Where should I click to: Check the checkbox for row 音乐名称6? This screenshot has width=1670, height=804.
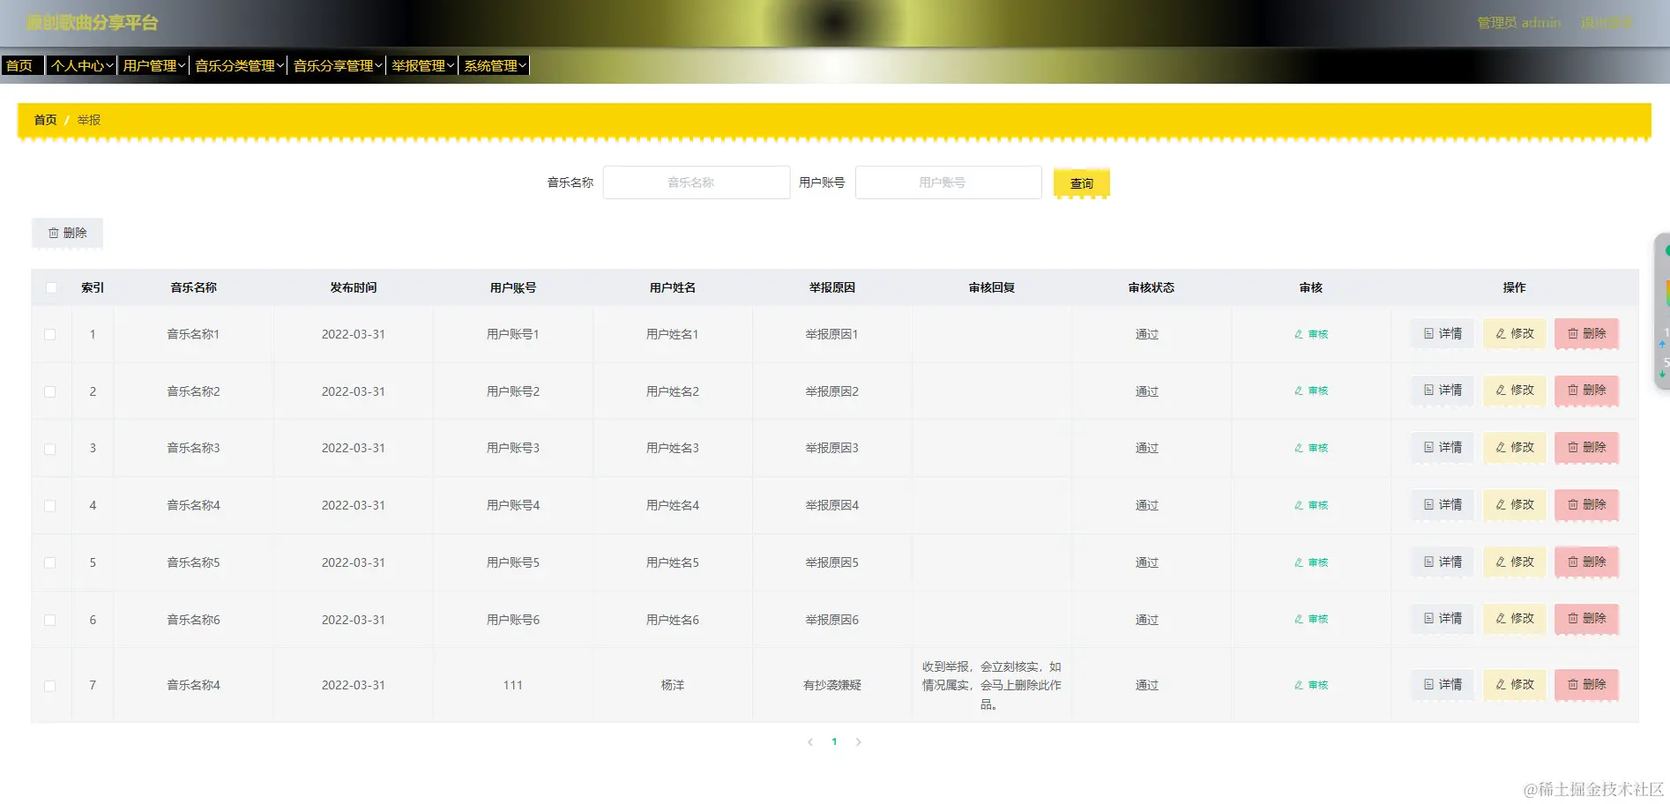pos(50,620)
